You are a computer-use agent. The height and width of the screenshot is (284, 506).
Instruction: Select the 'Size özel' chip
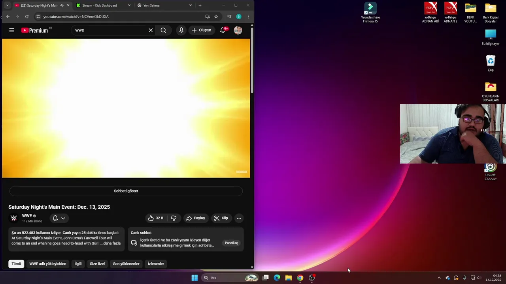click(x=97, y=264)
